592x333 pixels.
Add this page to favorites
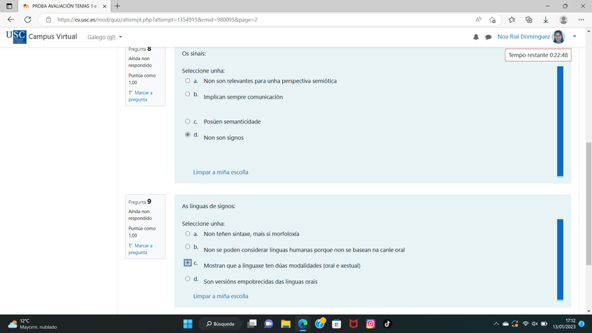pyautogui.click(x=493, y=20)
